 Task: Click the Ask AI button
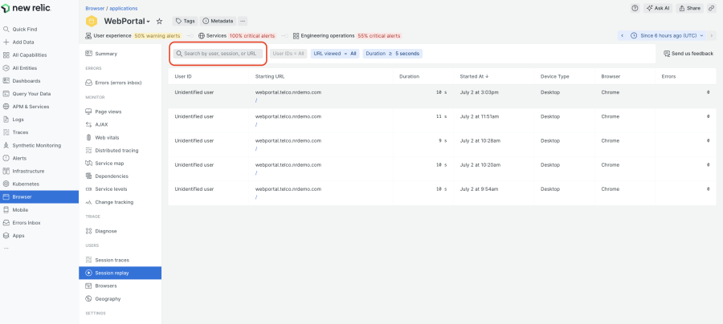click(659, 8)
